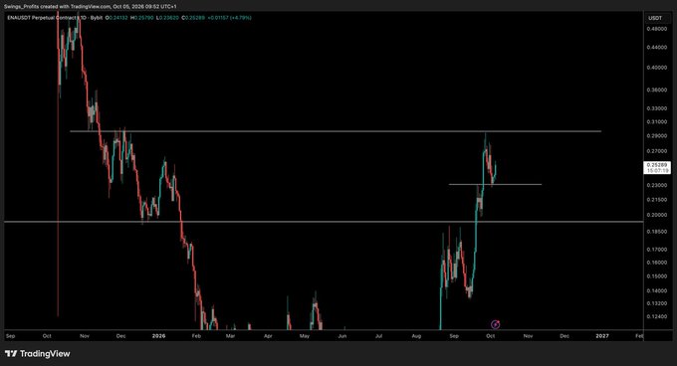This screenshot has width=677, height=366.
Task: Click the 'May' time axis label
Action: coord(305,336)
